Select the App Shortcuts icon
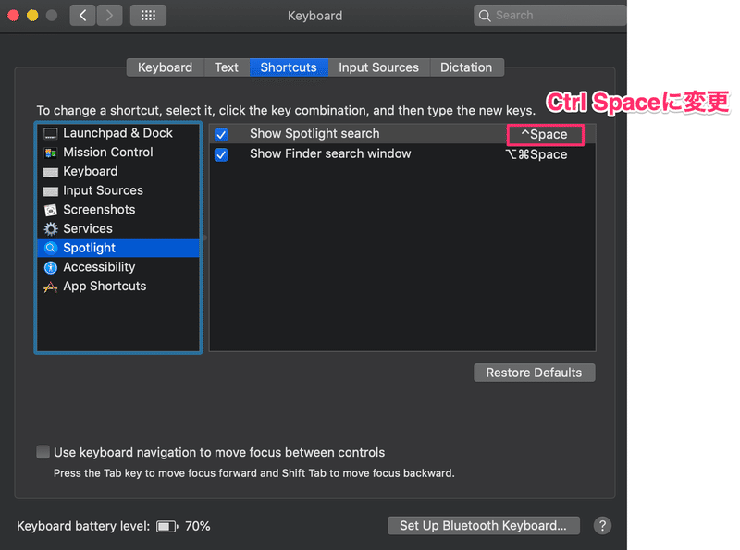Screen dimensions: 740x550 pyautogui.click(x=50, y=287)
